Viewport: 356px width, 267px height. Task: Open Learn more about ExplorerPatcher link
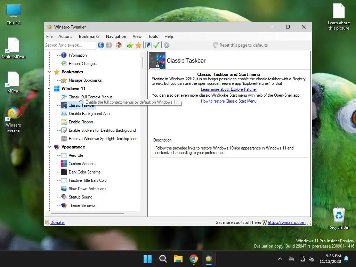click(229, 89)
